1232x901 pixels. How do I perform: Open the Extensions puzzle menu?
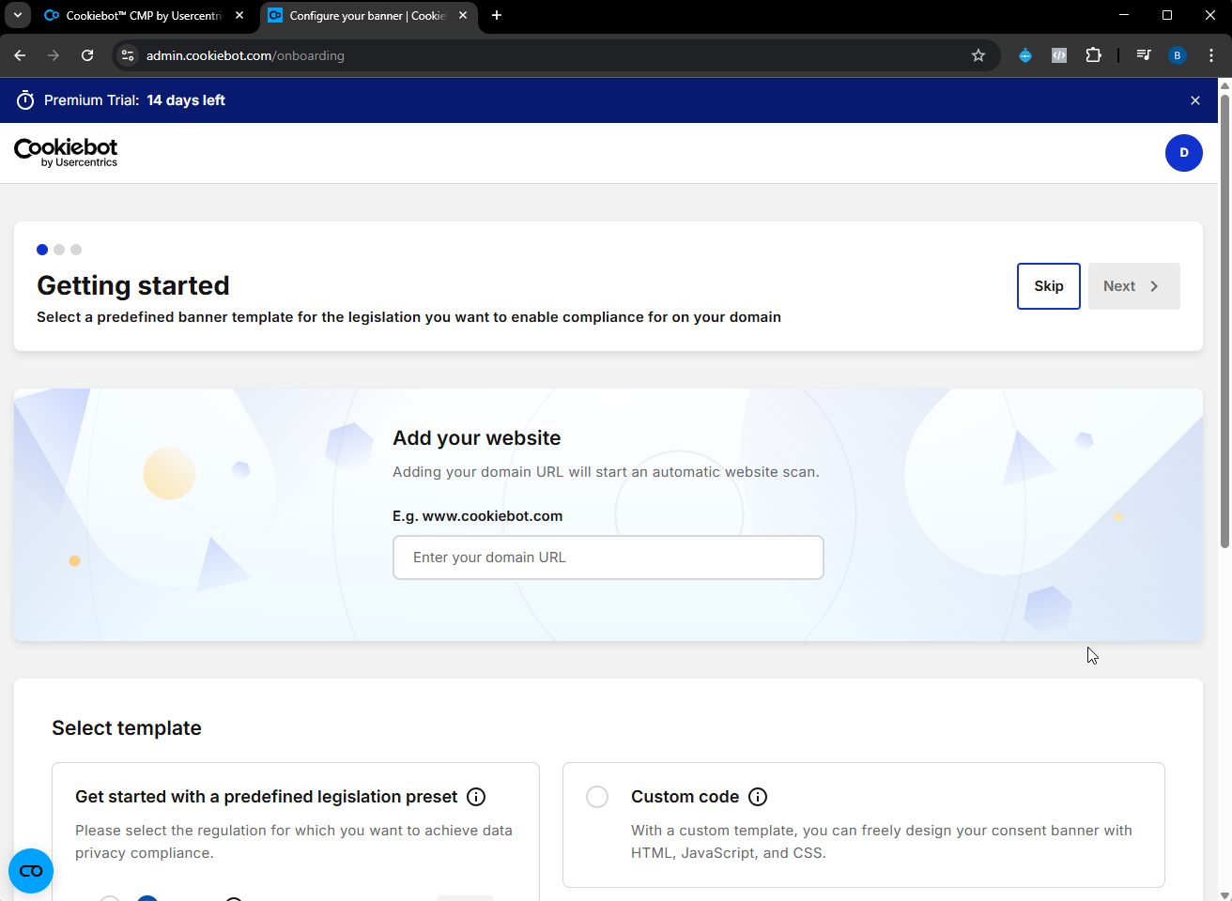click(x=1093, y=55)
